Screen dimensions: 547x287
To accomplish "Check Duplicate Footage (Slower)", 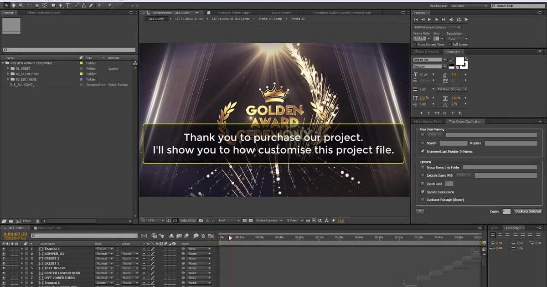I will [423, 200].
